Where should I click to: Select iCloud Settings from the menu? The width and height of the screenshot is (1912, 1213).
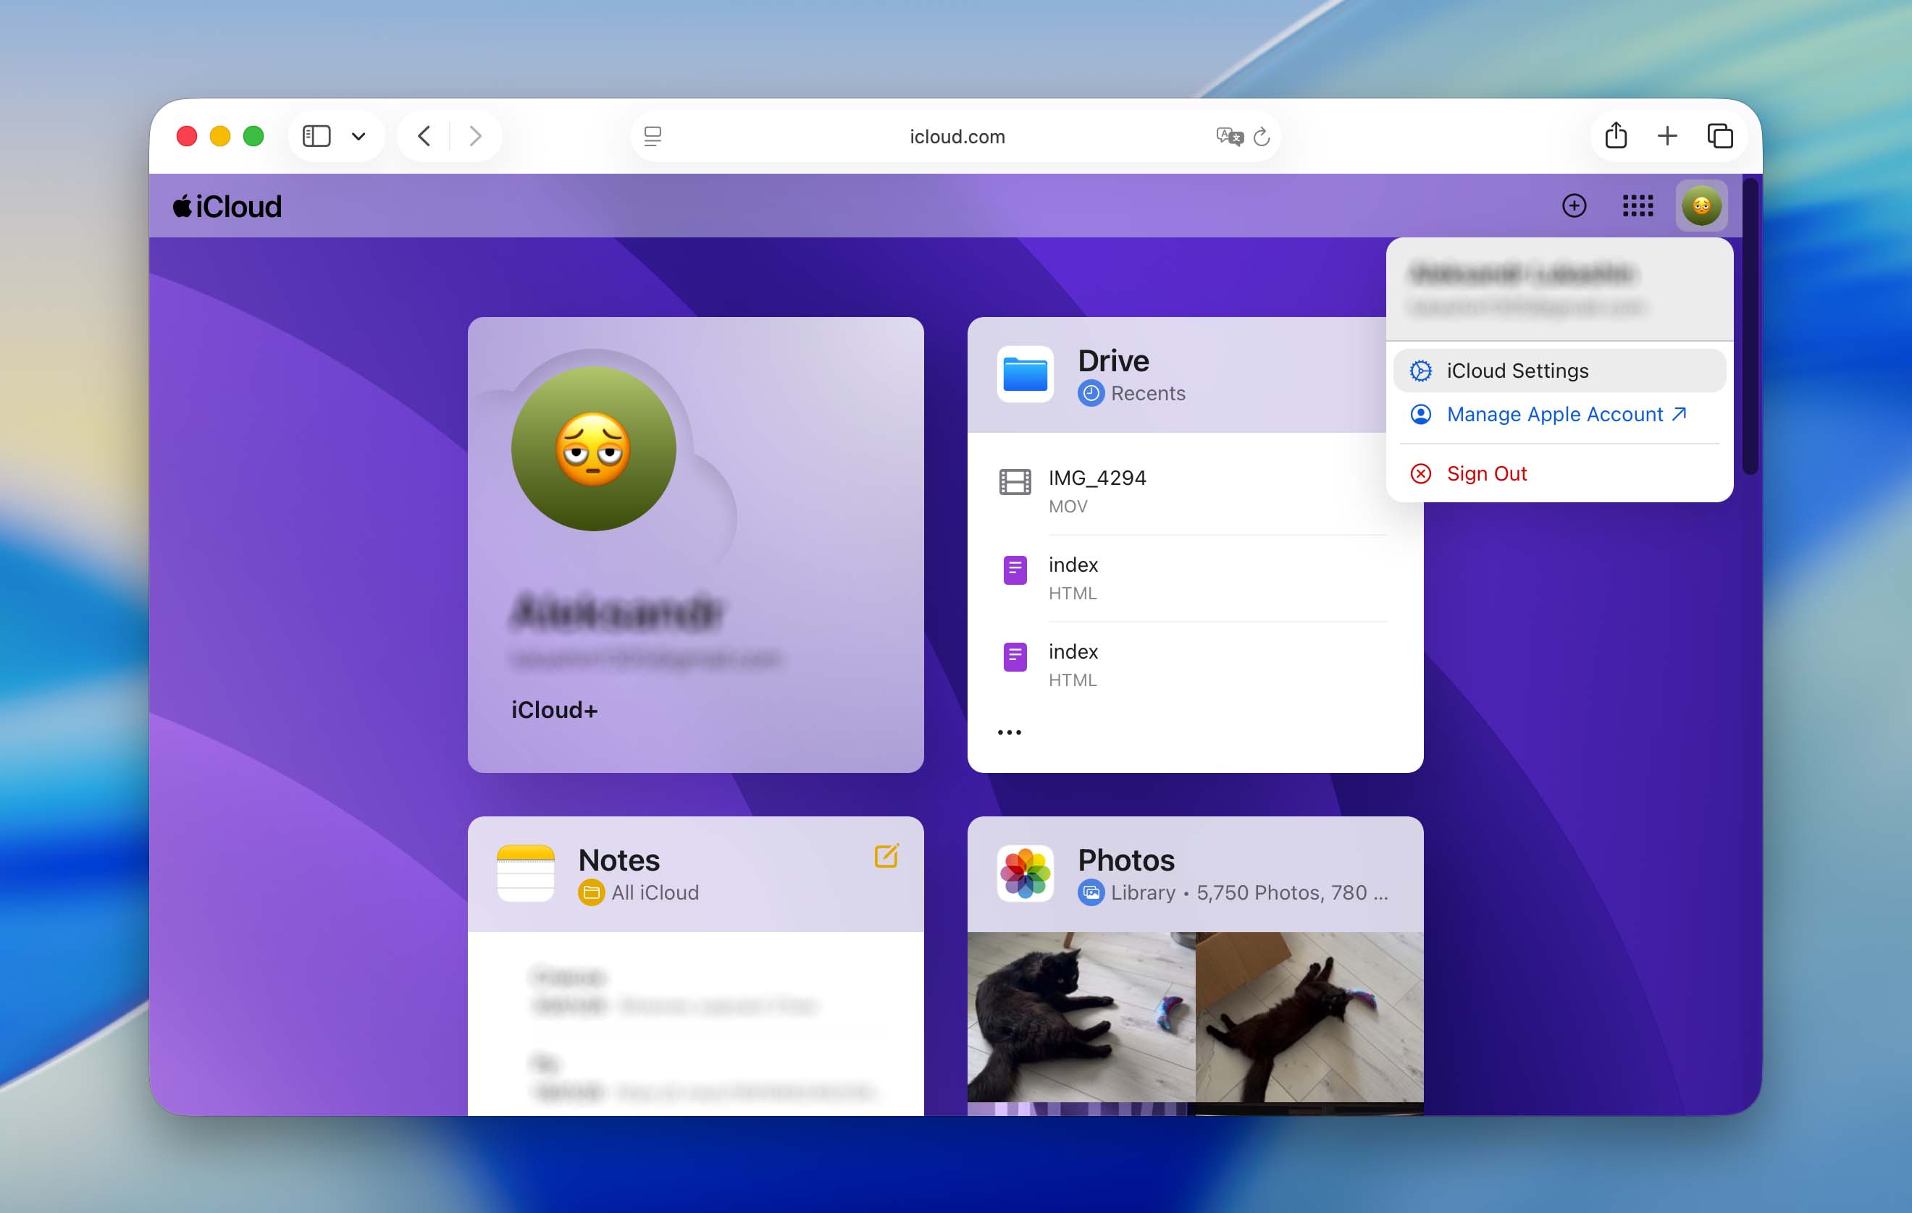click(1559, 371)
